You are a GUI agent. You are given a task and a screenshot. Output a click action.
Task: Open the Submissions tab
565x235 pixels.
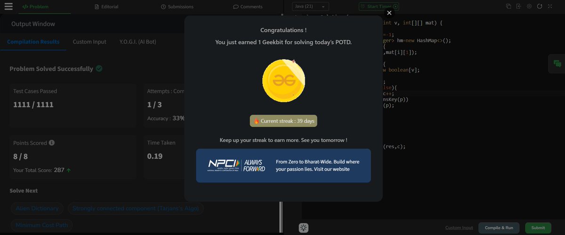[177, 7]
